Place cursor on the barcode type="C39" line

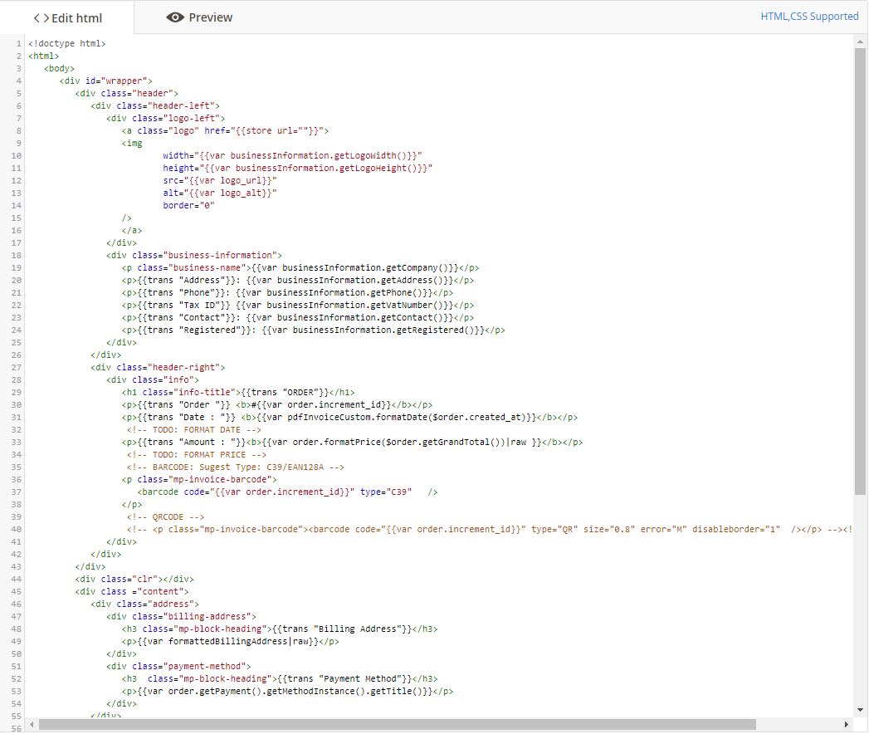tap(287, 492)
